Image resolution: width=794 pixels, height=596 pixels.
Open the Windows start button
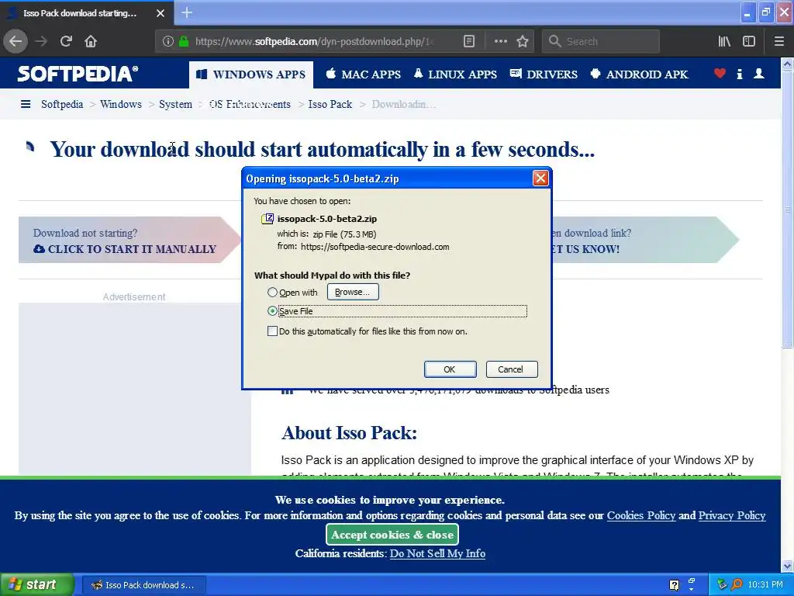[37, 585]
